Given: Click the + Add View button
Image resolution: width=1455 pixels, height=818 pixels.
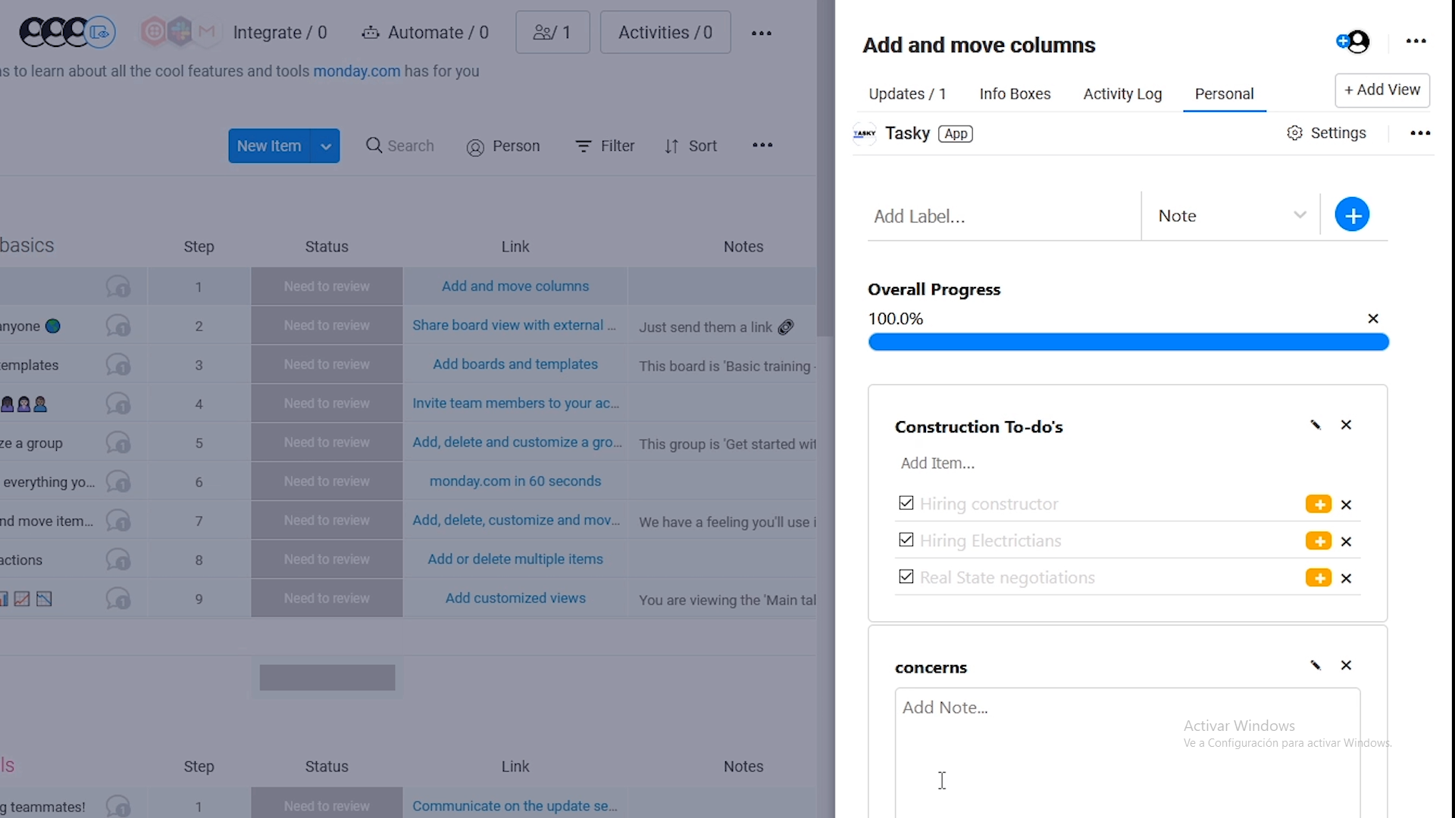Looking at the screenshot, I should click(x=1381, y=90).
